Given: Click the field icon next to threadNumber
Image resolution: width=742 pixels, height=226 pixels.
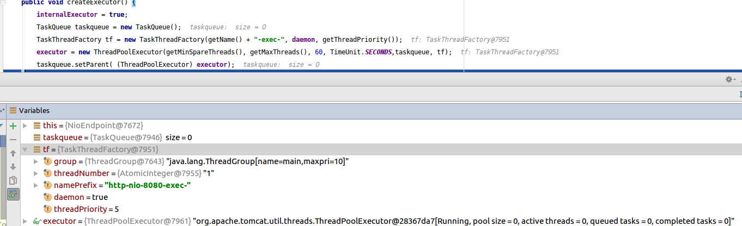Looking at the screenshot, I should (x=48, y=173).
